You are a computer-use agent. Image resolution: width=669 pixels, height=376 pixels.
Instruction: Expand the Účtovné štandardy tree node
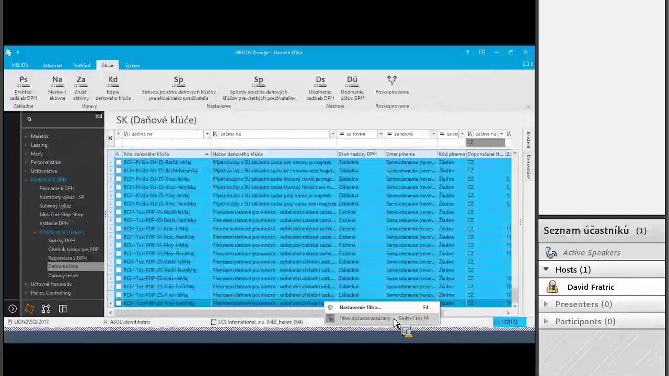point(26,284)
